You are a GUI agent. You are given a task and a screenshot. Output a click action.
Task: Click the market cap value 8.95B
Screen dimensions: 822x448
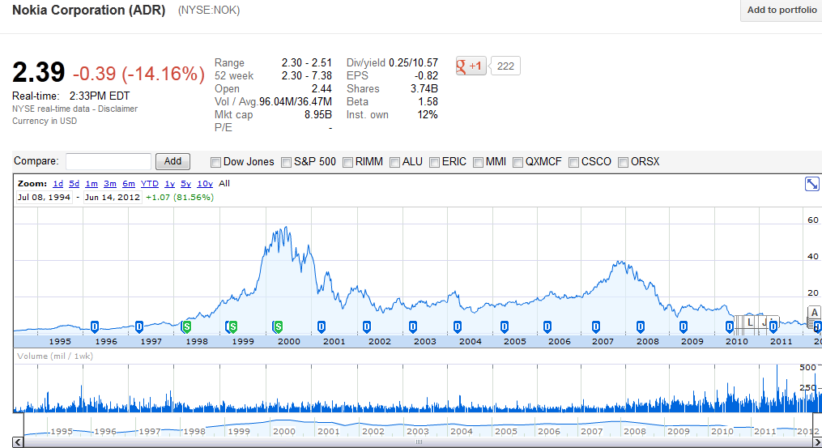tap(318, 115)
